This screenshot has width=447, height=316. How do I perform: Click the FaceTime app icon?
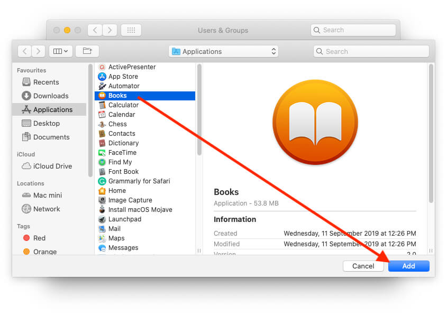coord(102,153)
